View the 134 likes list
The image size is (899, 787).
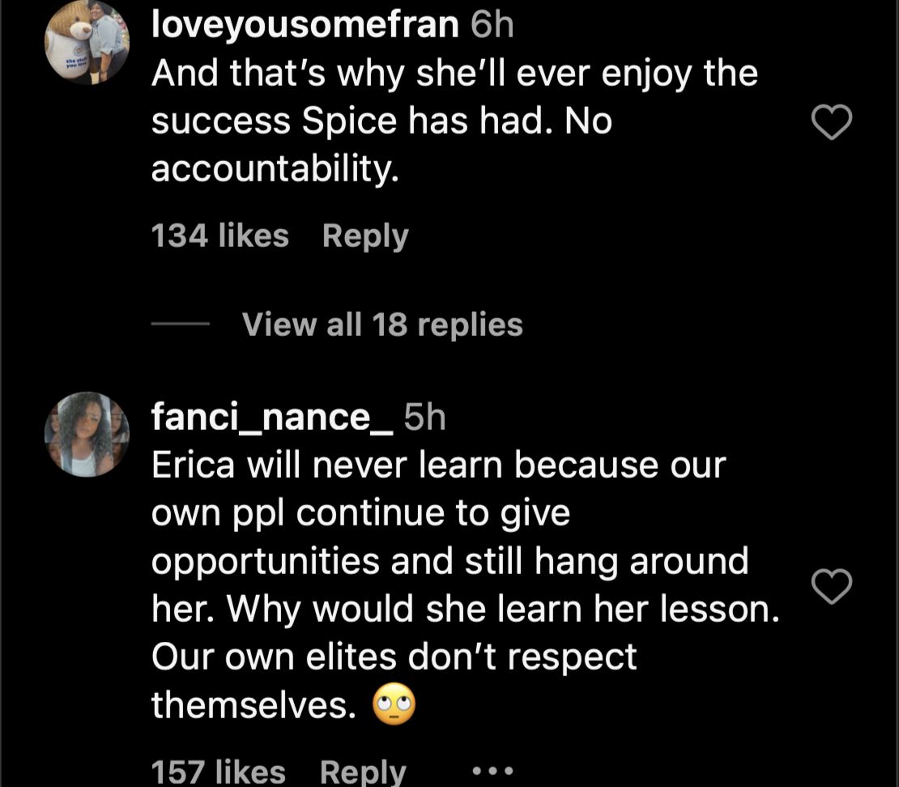pyautogui.click(x=219, y=236)
